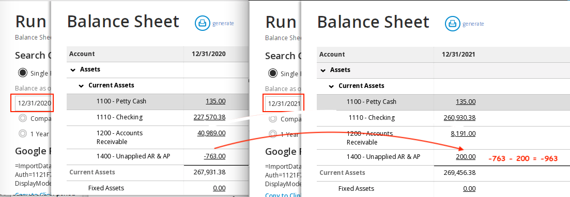Open Checking amount 260,930.38
The height and width of the screenshot is (197, 570).
click(459, 118)
